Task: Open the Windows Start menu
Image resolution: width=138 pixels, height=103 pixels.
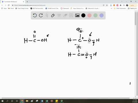Action: [x=2, y=101]
